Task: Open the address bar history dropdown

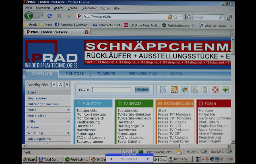Action: pos(181,17)
